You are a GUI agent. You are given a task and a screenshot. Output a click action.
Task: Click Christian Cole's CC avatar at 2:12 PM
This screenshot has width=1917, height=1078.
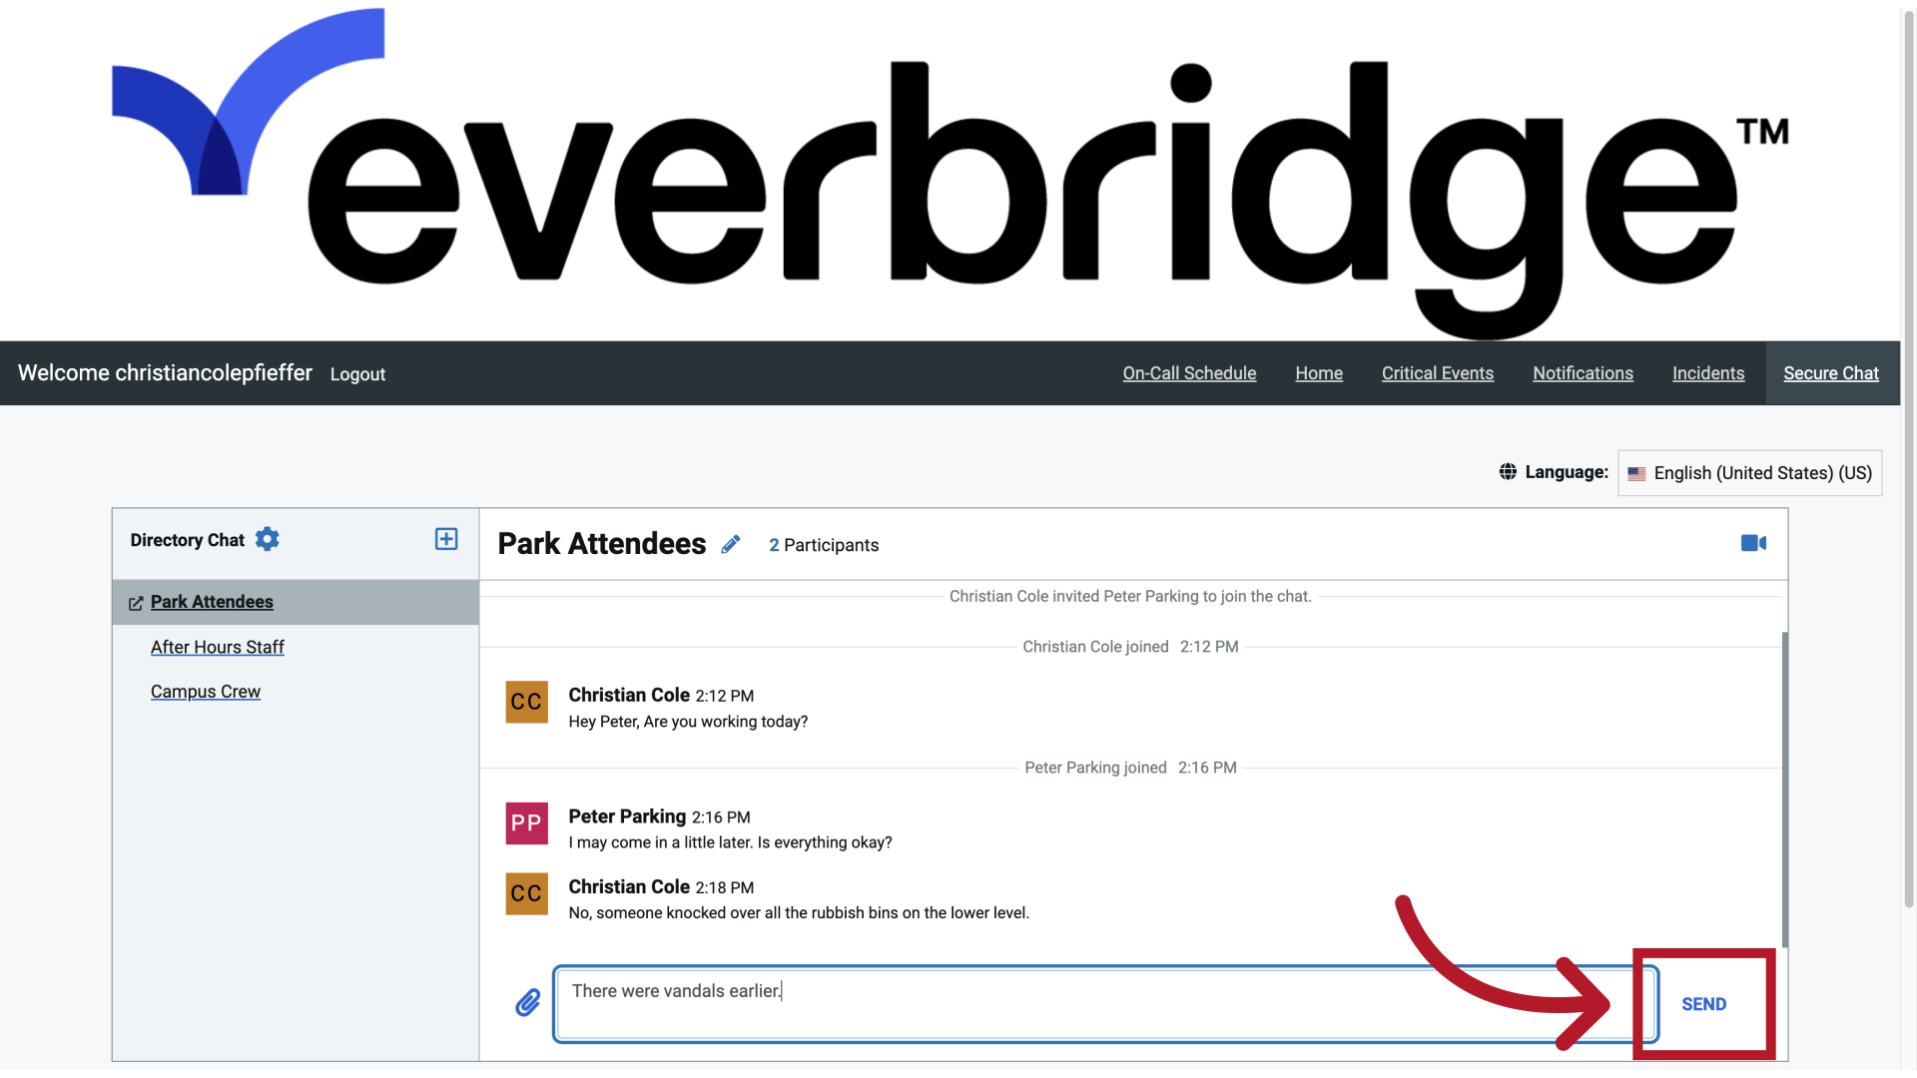pos(526,702)
